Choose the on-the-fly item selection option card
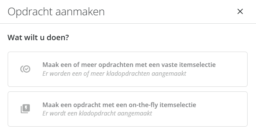Viewport: 256px width, 140px height. click(x=127, y=109)
